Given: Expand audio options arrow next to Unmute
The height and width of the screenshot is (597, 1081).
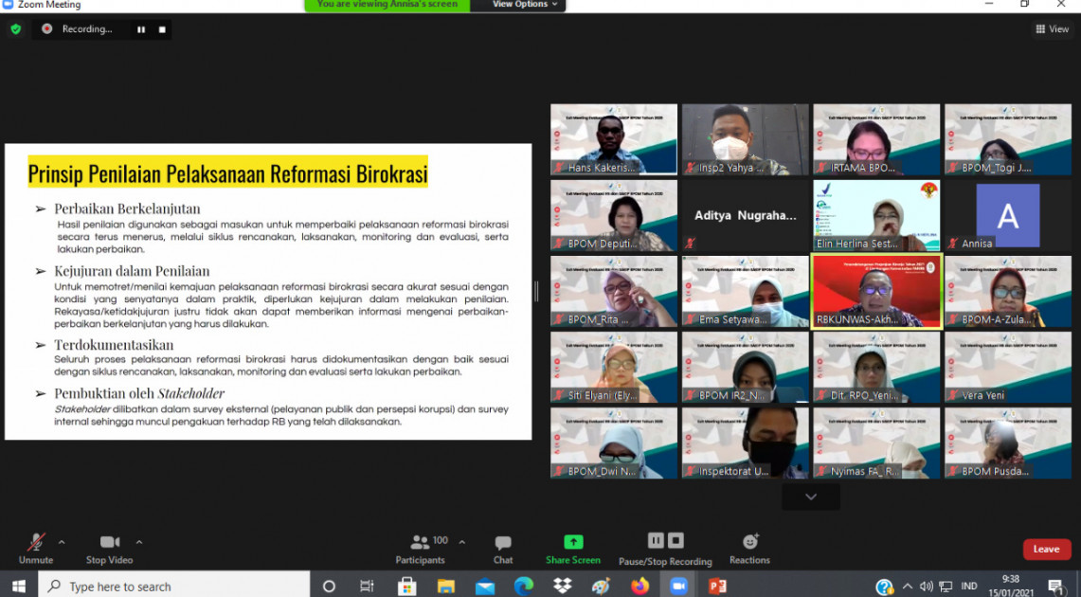Looking at the screenshot, I should 62,542.
